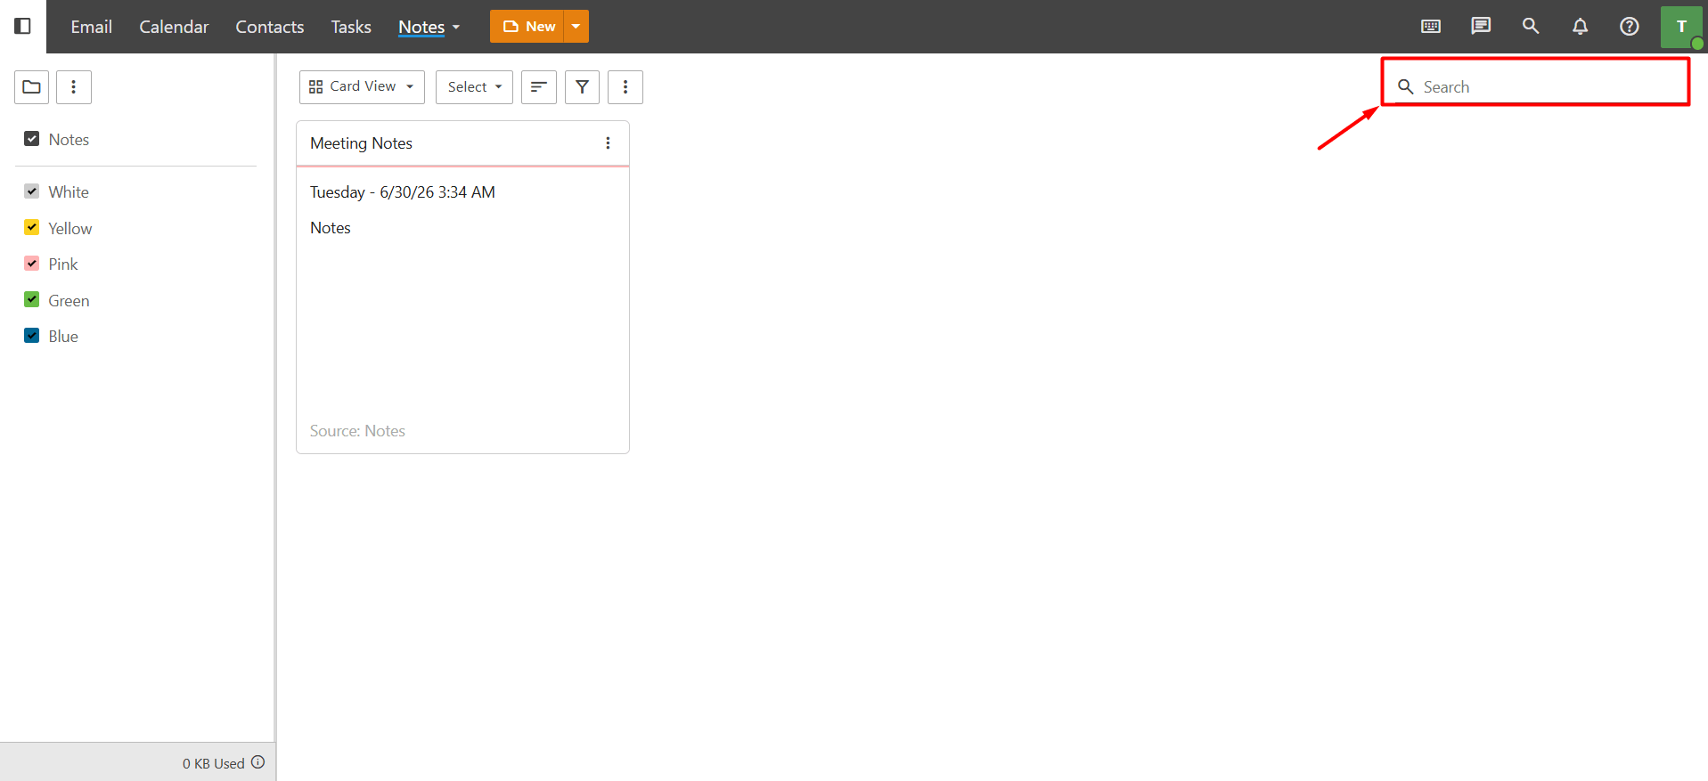This screenshot has height=781, width=1708.
Task: Open the user avatar T menu
Action: 1681,27
